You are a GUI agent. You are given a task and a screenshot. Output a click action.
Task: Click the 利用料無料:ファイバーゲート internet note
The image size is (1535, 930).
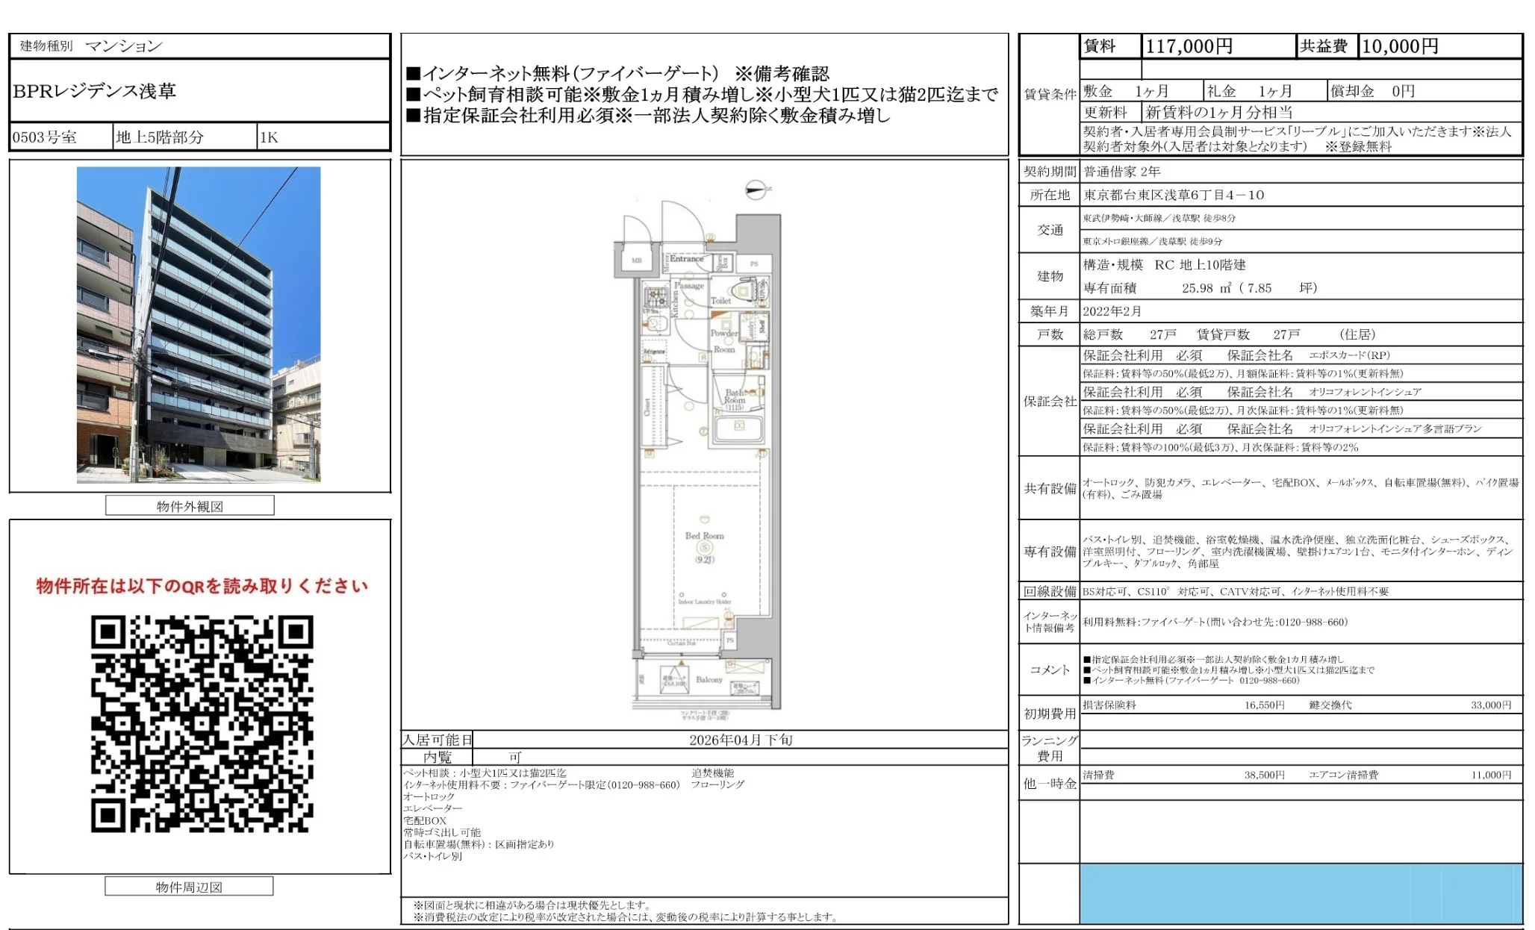click(1215, 622)
